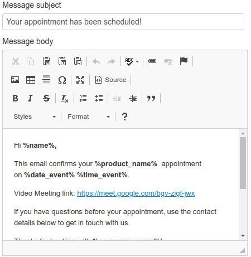The image size is (251, 257).
Task: Insert an image using the Image icon
Action: 15,80
